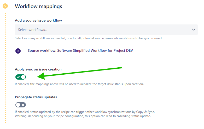
Task: Click the down chevron in workflow selector
Action: (x=193, y=30)
